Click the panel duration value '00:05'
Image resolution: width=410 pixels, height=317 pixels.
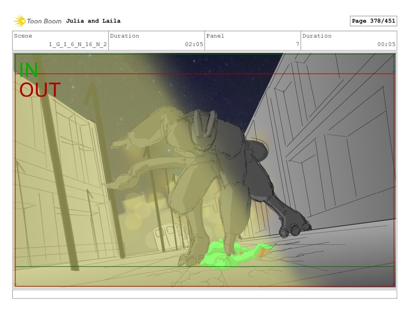[x=386, y=44]
